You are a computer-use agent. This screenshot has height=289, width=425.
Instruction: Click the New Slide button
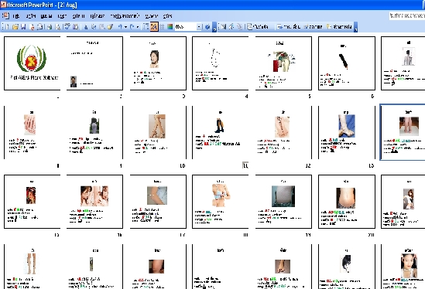pos(339,26)
